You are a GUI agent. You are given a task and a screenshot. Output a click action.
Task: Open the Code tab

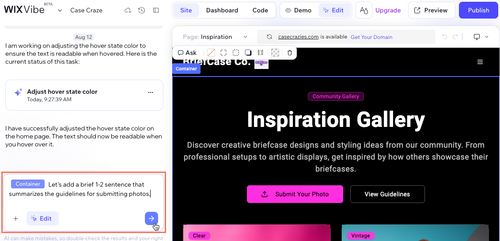(x=260, y=10)
